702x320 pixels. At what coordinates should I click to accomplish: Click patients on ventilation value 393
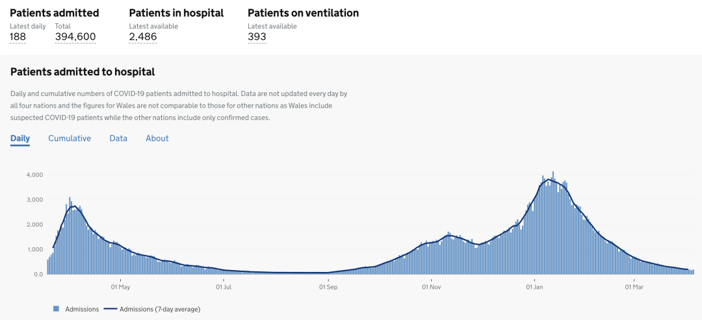[257, 36]
